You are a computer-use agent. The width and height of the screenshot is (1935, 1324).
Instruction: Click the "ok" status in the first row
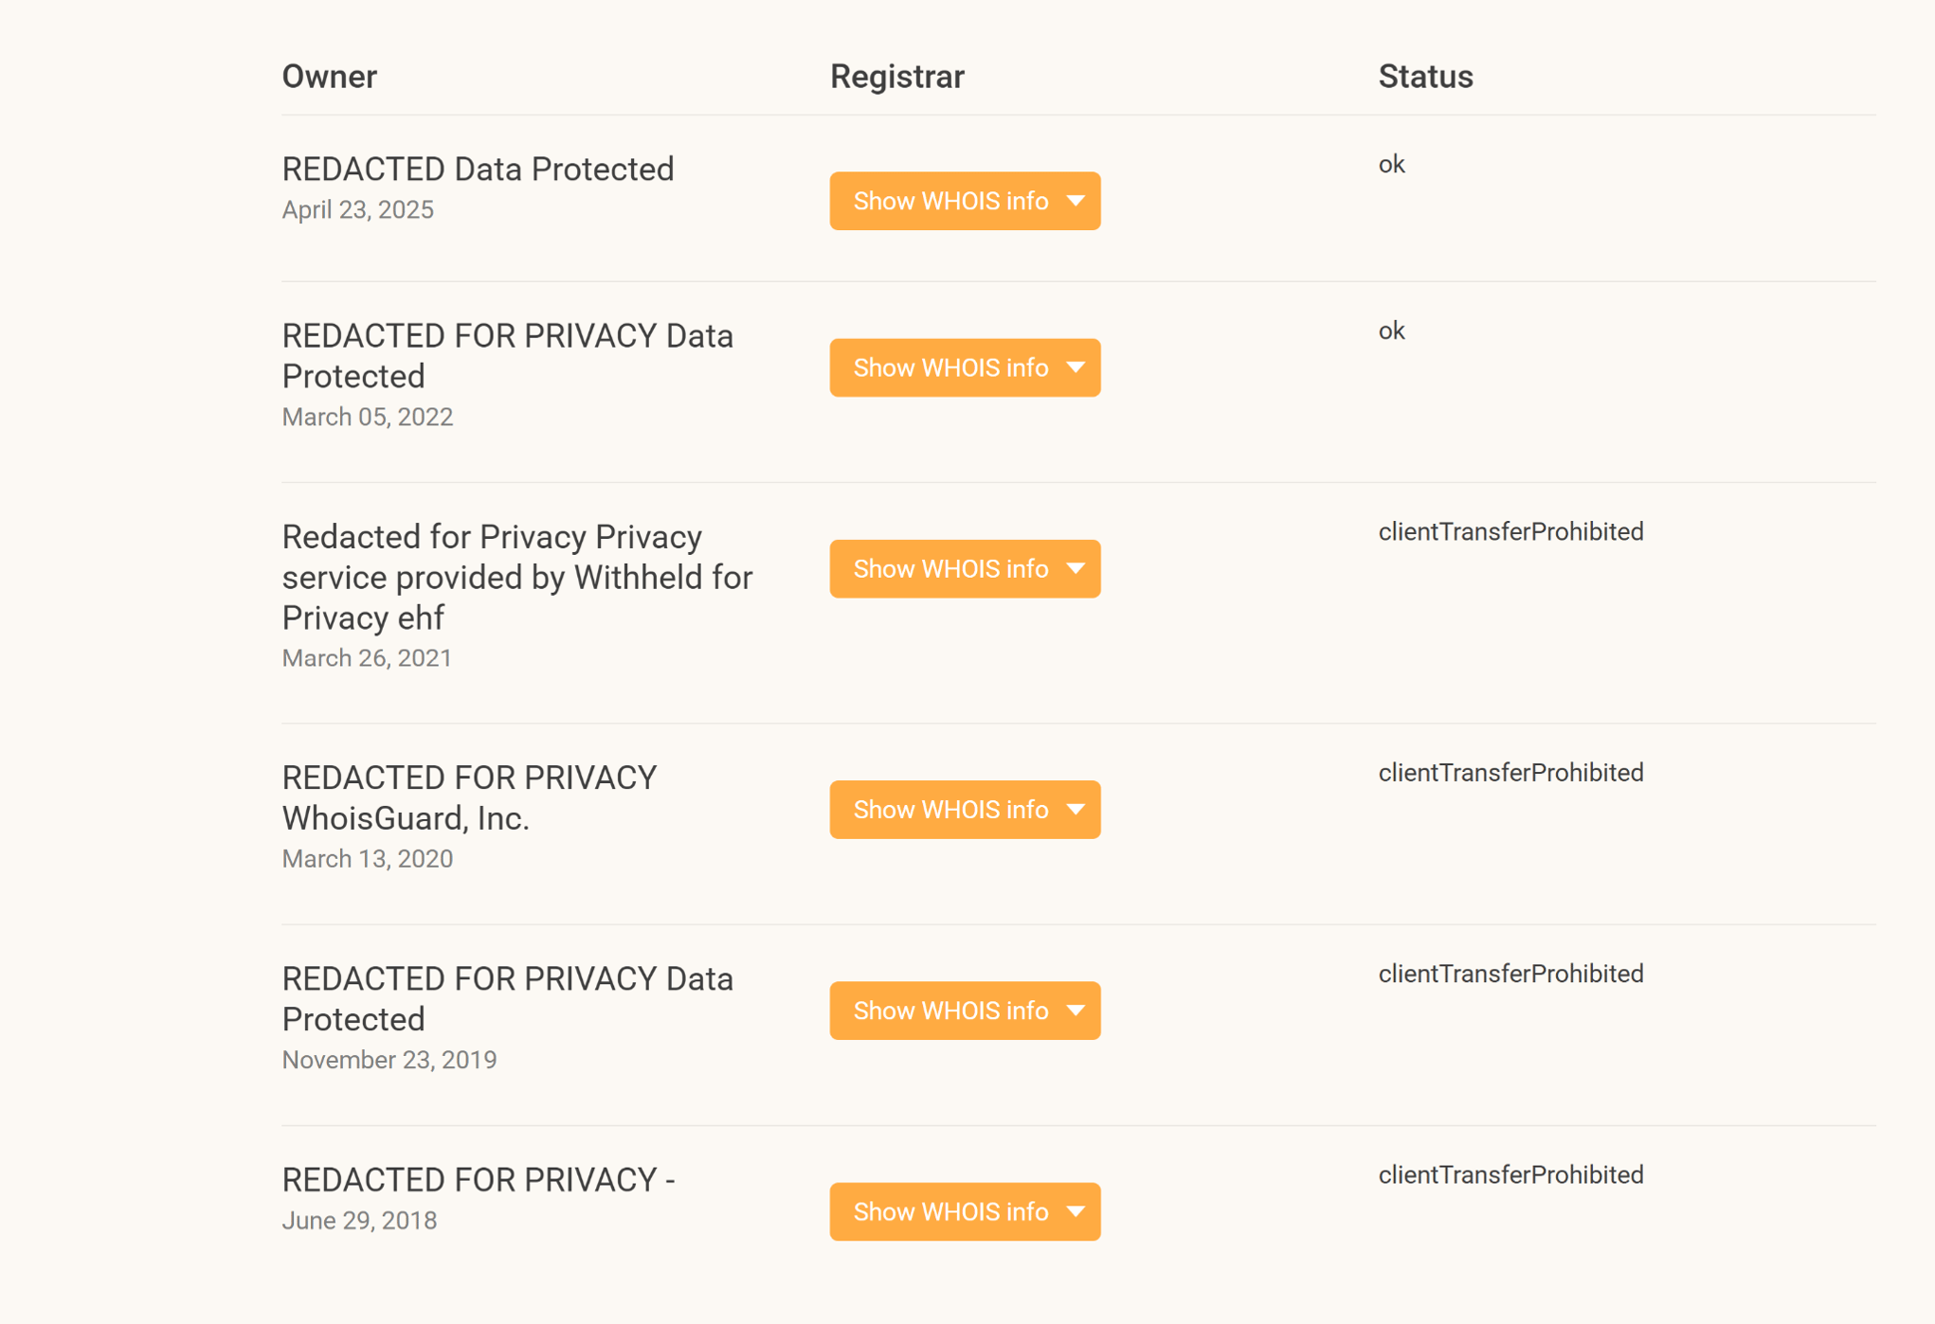click(x=1391, y=165)
